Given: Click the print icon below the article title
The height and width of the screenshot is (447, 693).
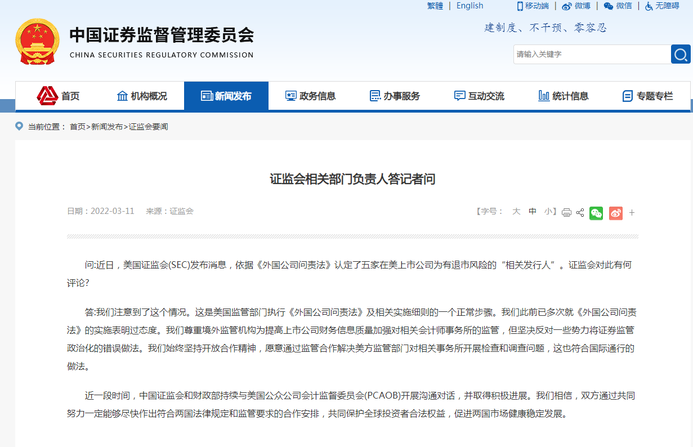Looking at the screenshot, I should (566, 213).
